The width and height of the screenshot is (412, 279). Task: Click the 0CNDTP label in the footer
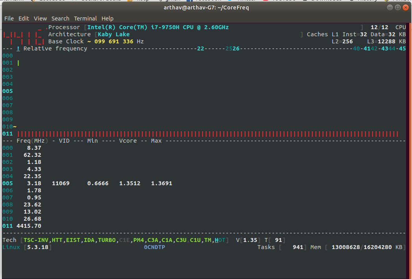155,247
